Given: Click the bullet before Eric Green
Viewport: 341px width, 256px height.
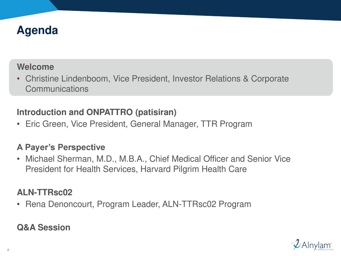Looking at the screenshot, I should tap(18, 124).
